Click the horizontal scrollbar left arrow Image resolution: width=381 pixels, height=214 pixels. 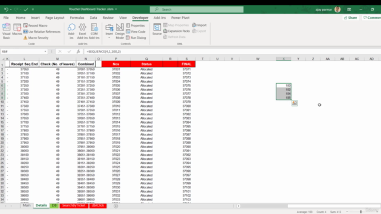click(239, 206)
